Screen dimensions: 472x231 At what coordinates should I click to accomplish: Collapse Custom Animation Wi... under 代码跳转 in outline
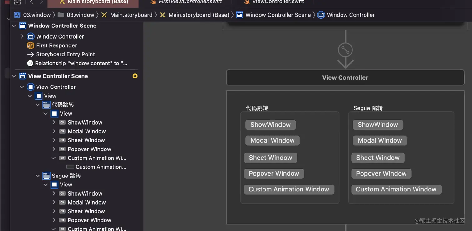pyautogui.click(x=54, y=158)
